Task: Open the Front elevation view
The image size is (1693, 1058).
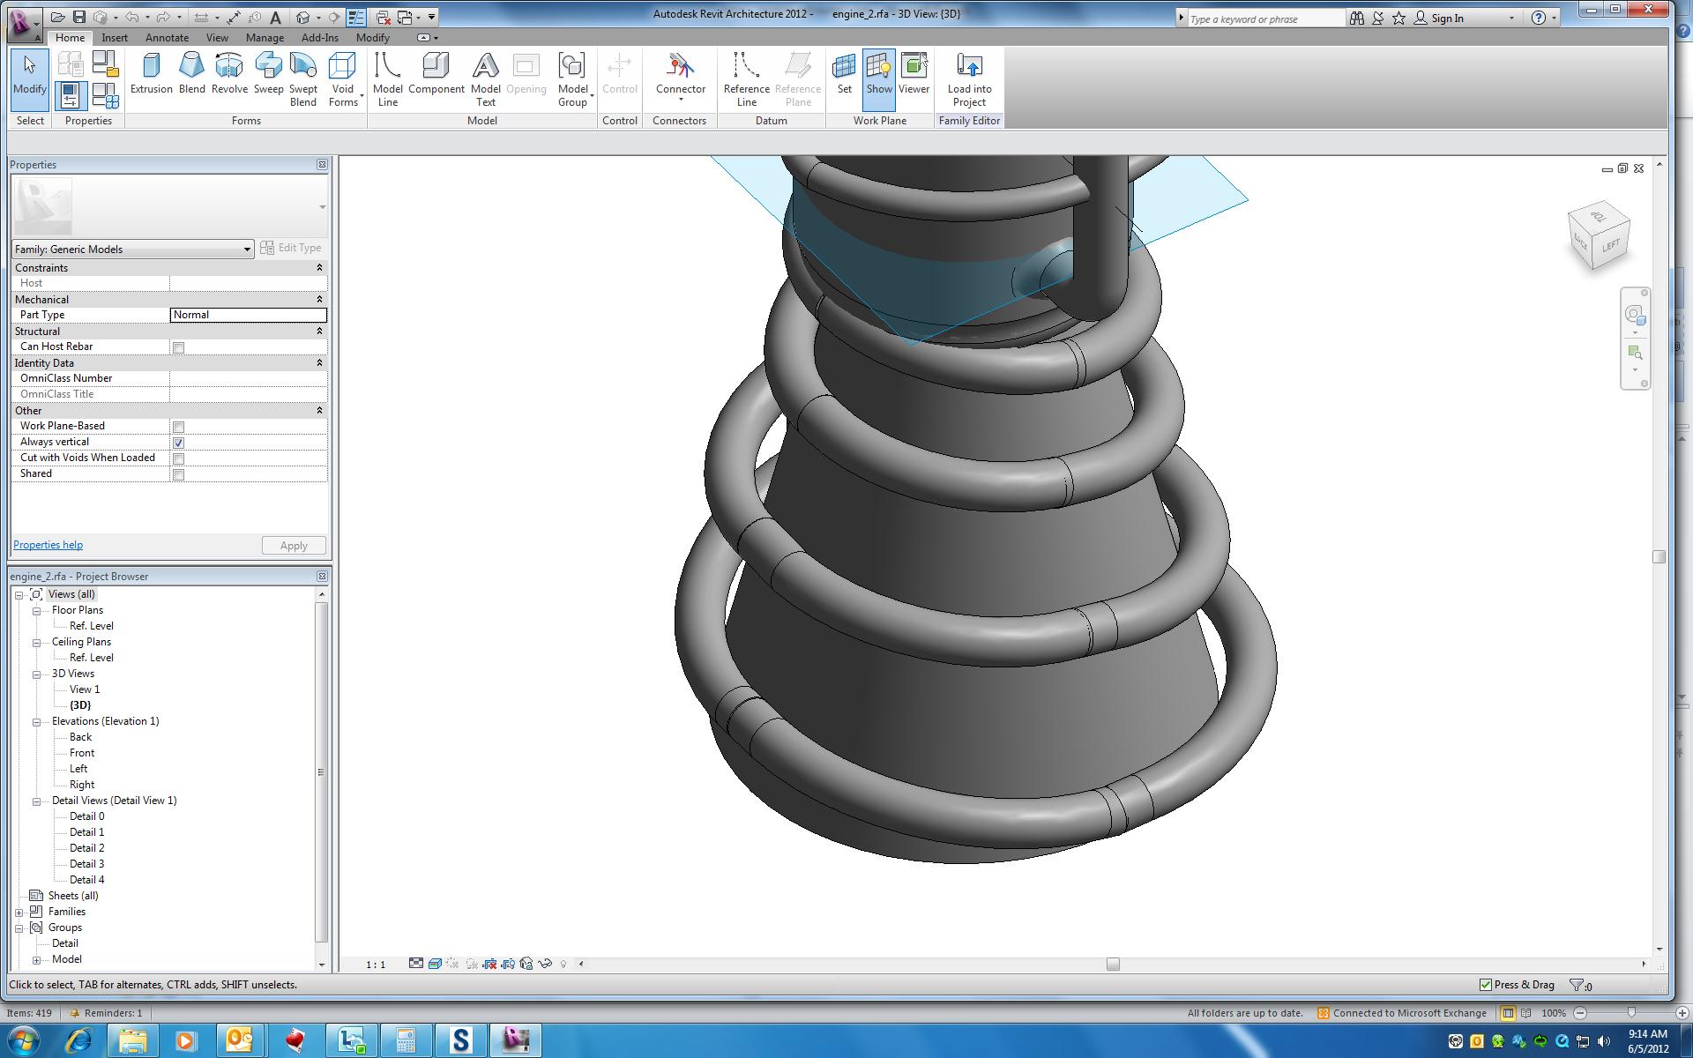Action: pyautogui.click(x=82, y=753)
